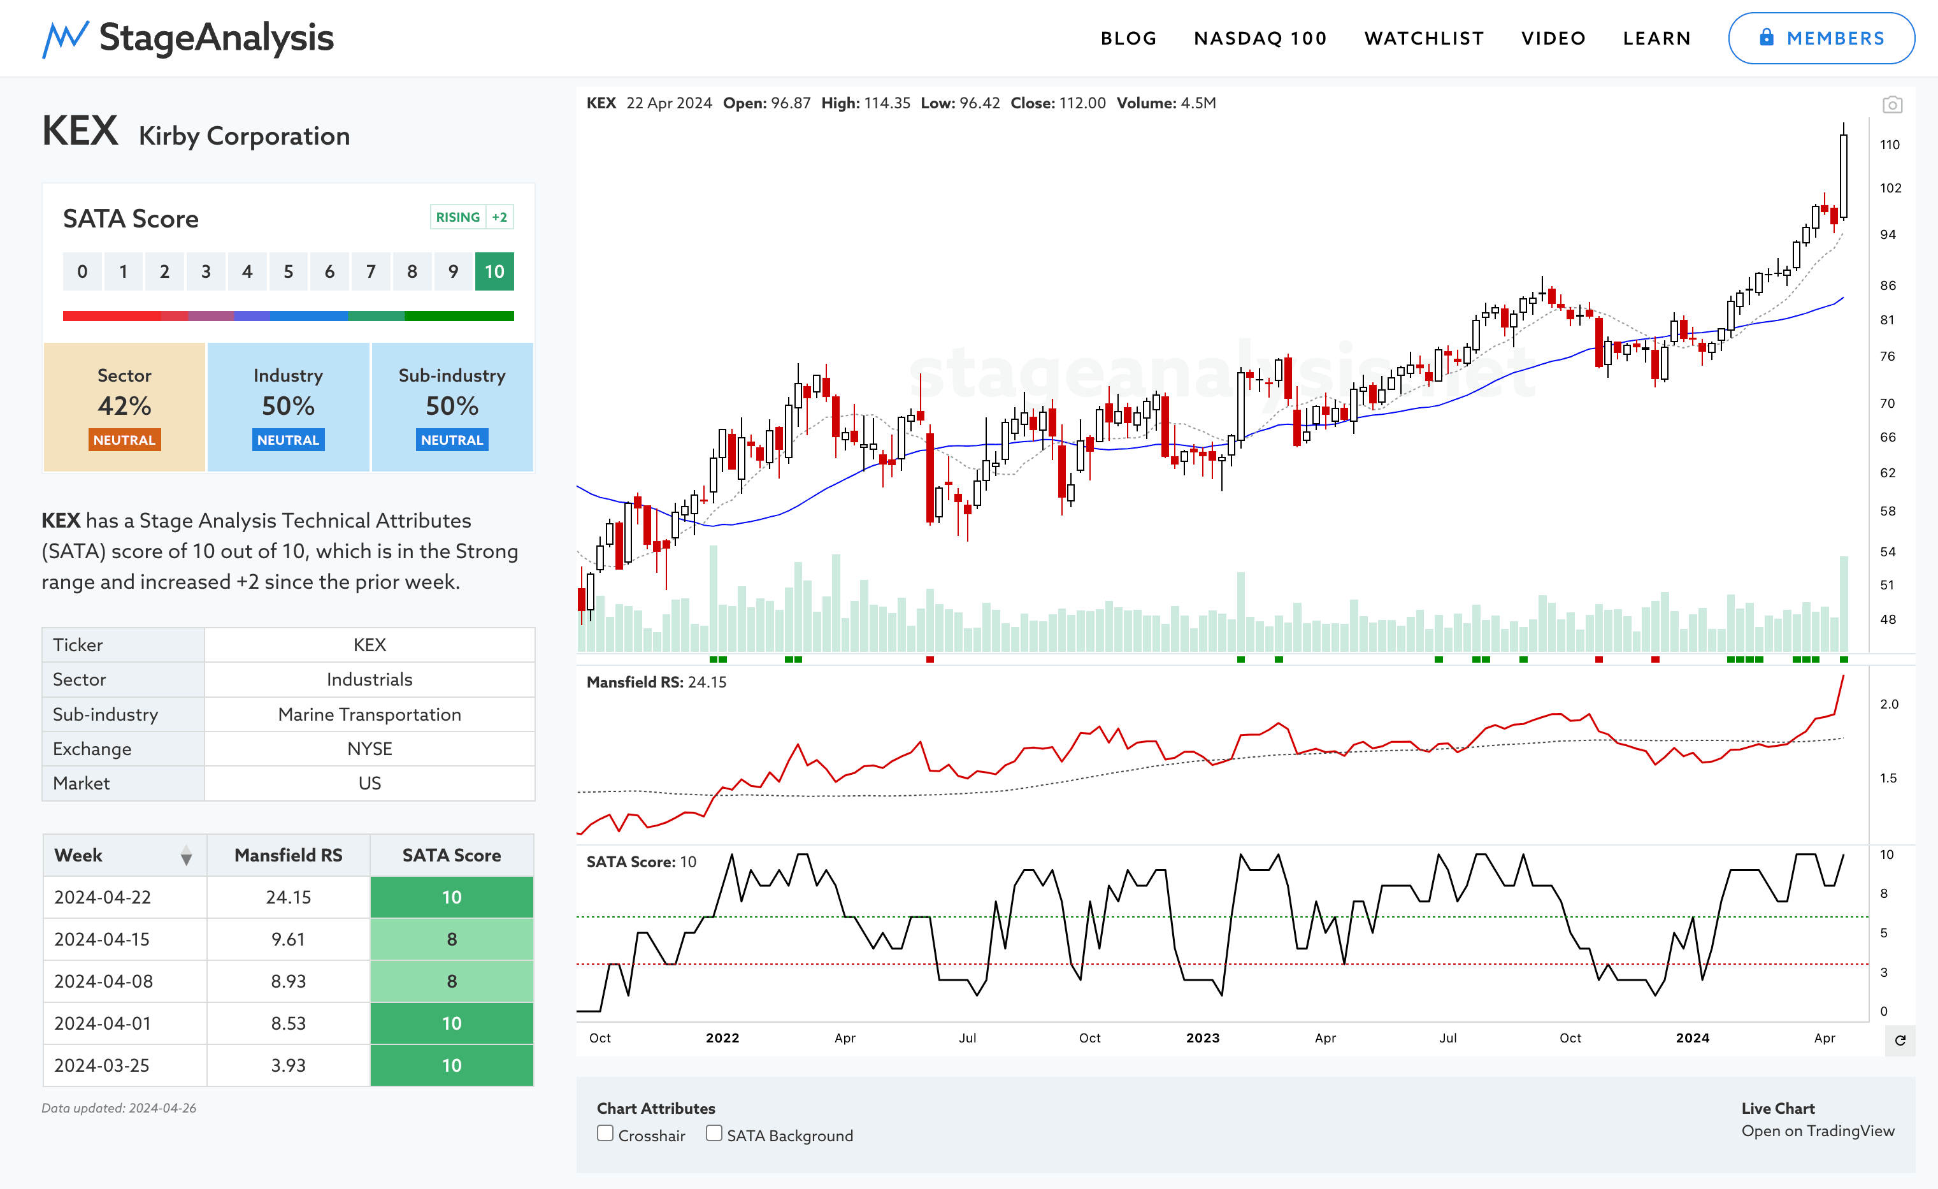Viewport: 1938px width, 1189px height.
Task: Click SATA score box 10
Action: (494, 271)
